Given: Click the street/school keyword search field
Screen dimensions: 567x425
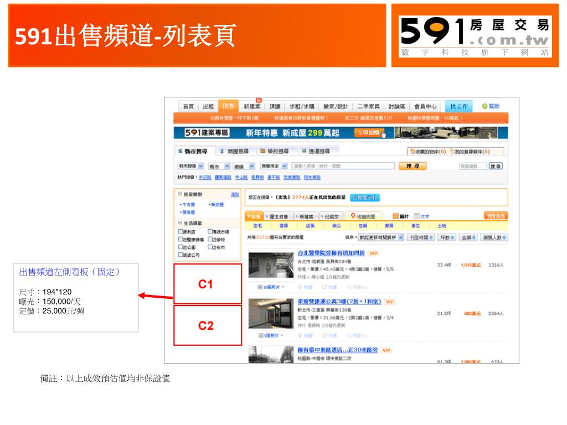Looking at the screenshot, I should (343, 166).
